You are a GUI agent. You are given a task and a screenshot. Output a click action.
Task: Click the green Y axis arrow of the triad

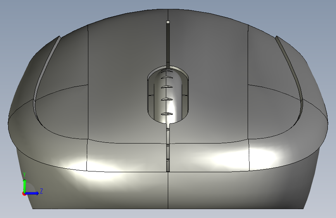[x=25, y=186]
